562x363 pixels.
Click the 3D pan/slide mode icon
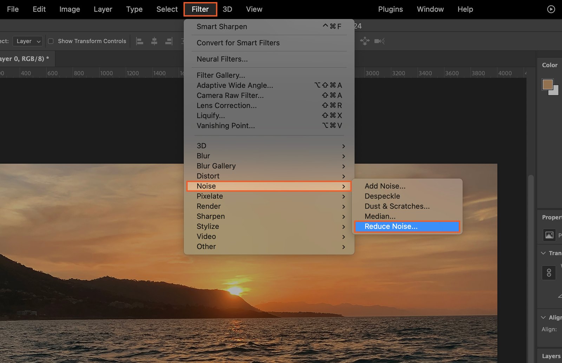tap(365, 41)
